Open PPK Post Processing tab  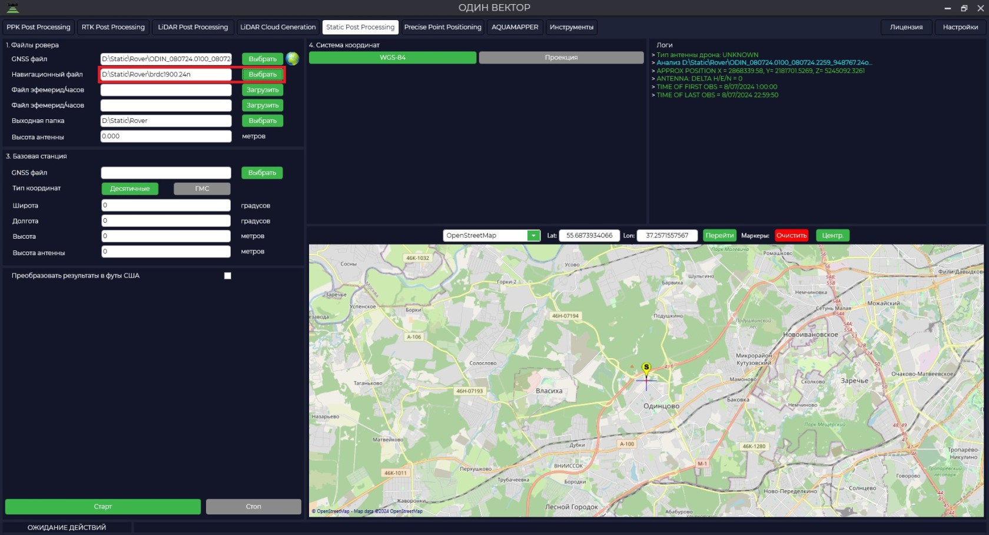[x=38, y=27]
